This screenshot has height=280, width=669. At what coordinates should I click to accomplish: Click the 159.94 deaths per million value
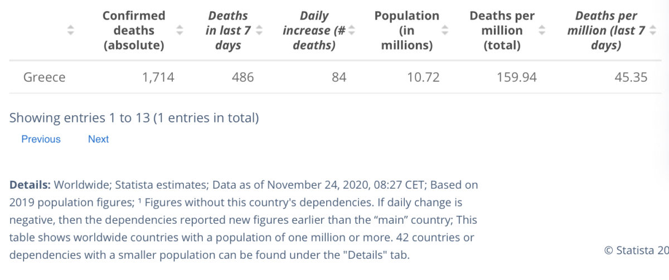click(517, 77)
